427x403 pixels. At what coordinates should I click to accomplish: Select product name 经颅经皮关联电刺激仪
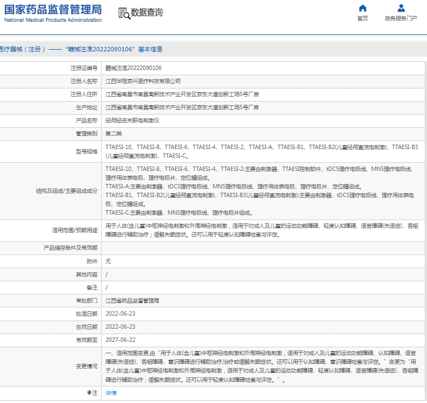pos(132,121)
